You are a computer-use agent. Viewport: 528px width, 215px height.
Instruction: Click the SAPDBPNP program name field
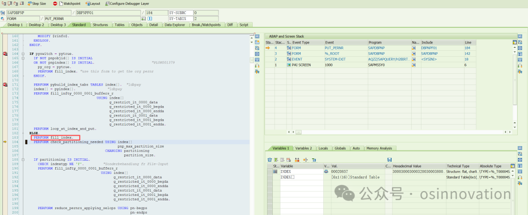(x=40, y=13)
